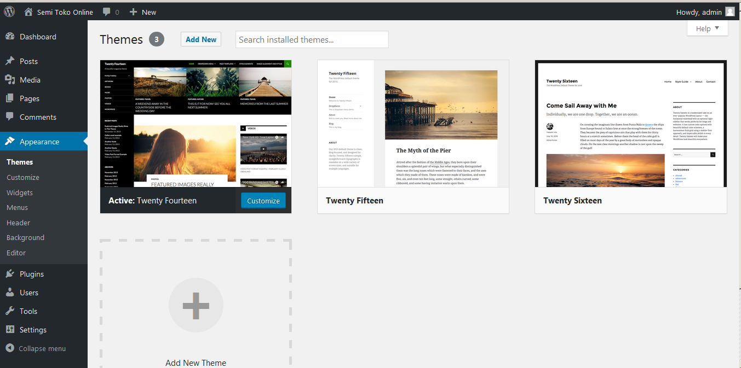
Task: Click the Tools wrench icon
Action: tap(10, 311)
